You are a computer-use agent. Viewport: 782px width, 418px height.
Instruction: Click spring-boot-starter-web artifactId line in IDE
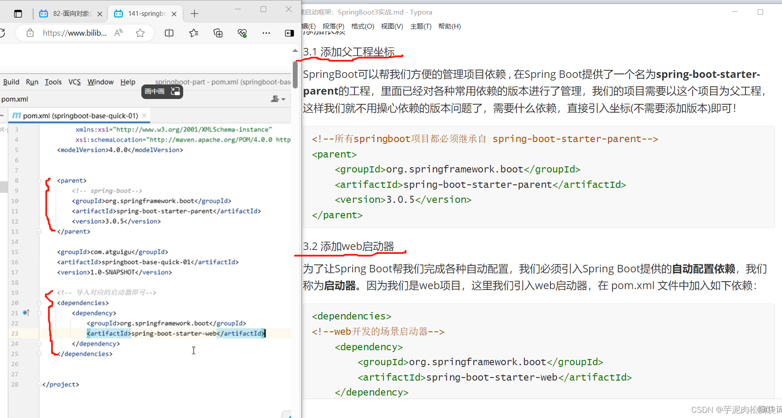point(176,334)
